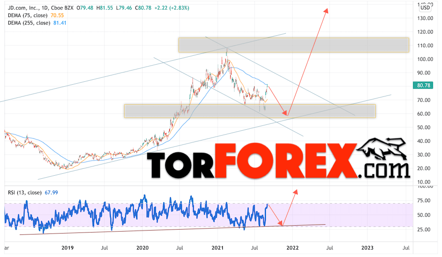Click the current price label 80.78
This screenshot has width=442, height=257.
423,85
